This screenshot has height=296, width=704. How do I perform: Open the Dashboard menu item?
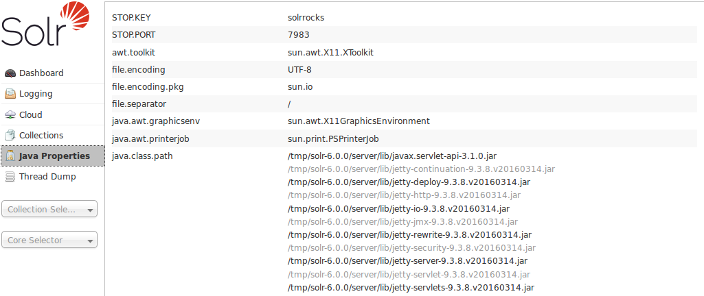[41, 73]
